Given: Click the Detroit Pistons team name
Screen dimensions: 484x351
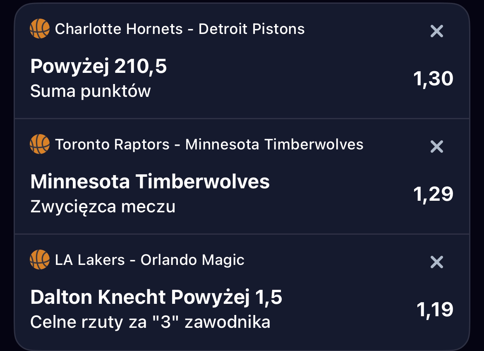Looking at the screenshot, I should (252, 29).
